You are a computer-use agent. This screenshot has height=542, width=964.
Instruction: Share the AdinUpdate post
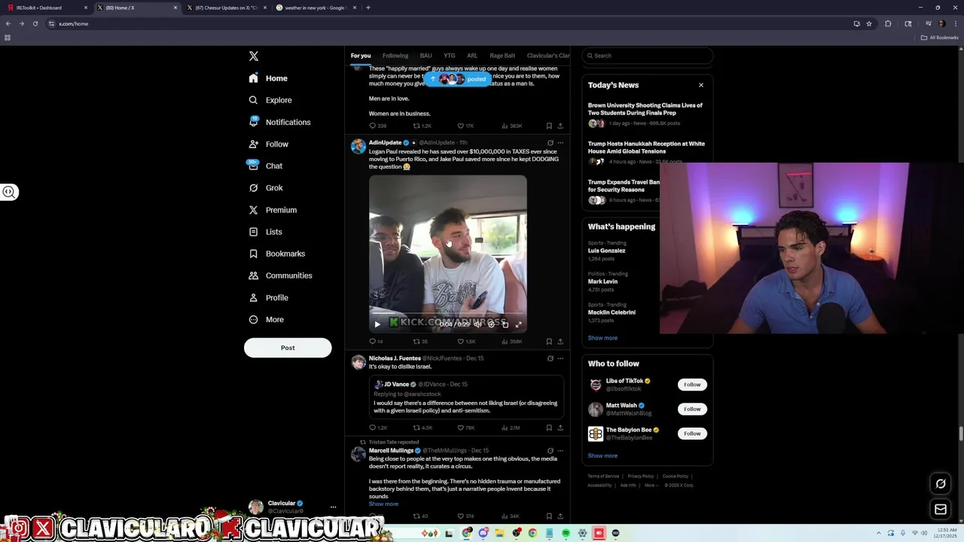pos(560,341)
